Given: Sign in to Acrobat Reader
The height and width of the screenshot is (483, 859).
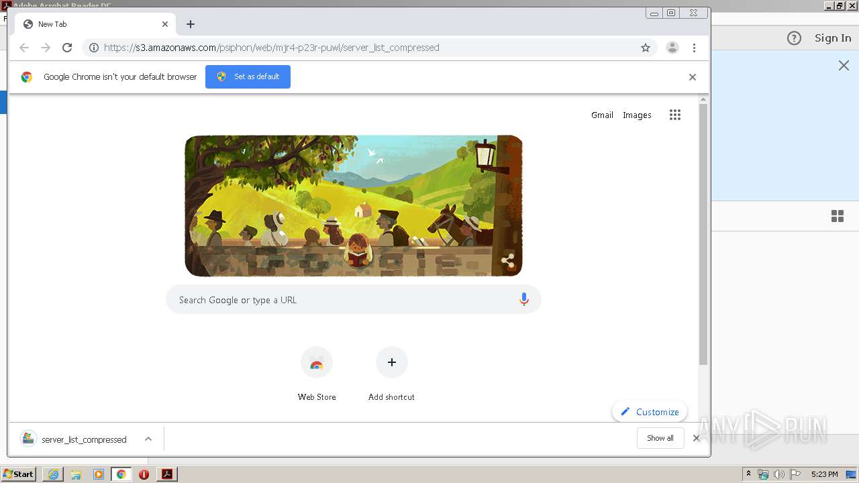Looking at the screenshot, I should click(833, 38).
